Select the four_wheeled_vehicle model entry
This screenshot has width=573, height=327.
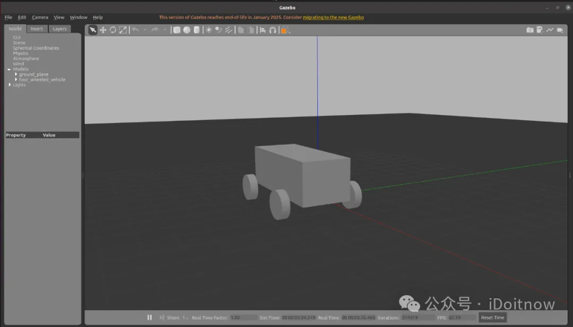tap(42, 79)
